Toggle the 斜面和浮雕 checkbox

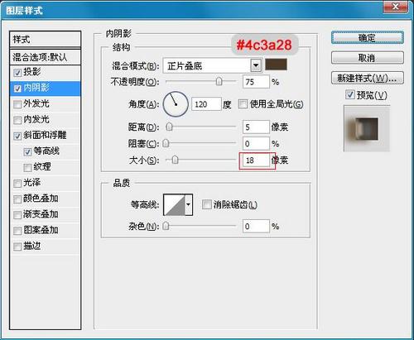17,136
